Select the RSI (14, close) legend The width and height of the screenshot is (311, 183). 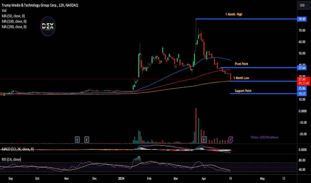[11, 159]
